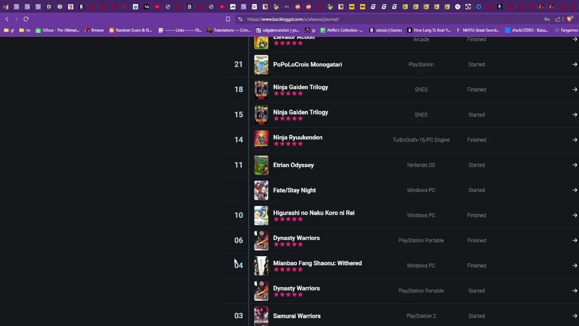Bookmark this page with the bookmark icon
Screen dimensions: 579x326
pos(228,19)
